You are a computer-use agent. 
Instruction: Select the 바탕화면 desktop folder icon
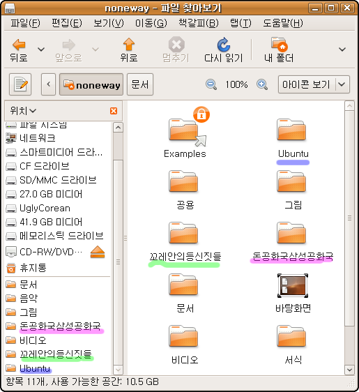[x=293, y=286]
